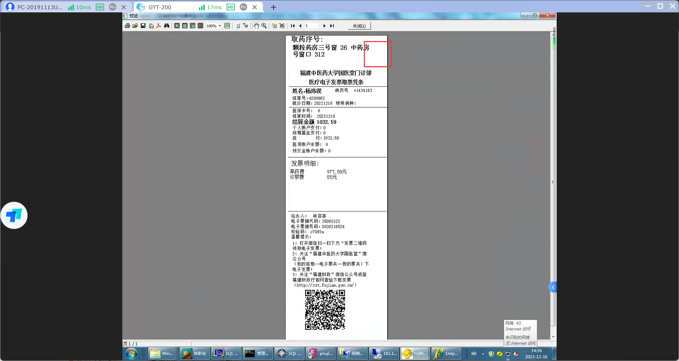Open plsql taskbar item
679x361 pixels.
coord(321,354)
